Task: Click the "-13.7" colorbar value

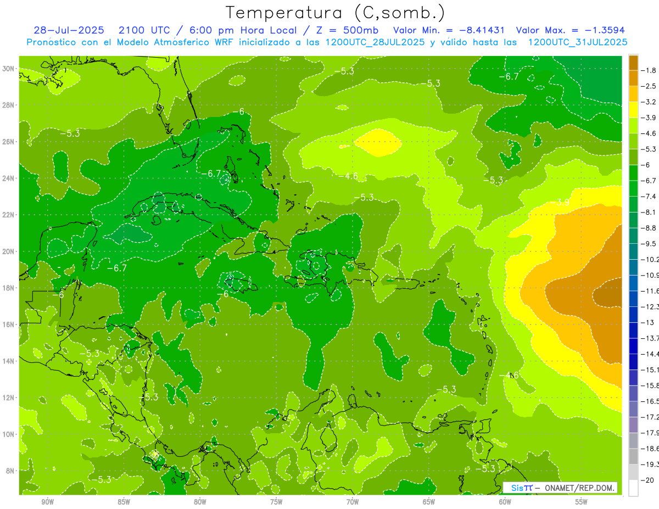Action: 650,338
